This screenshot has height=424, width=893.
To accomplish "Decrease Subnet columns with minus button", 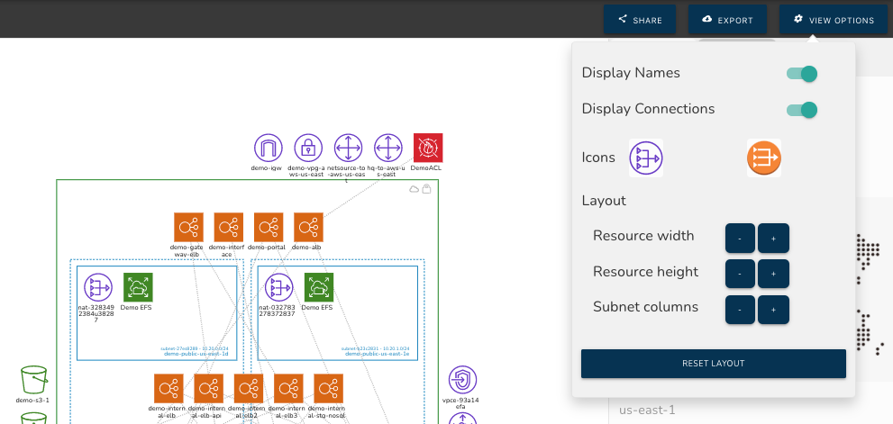I will coord(740,310).
